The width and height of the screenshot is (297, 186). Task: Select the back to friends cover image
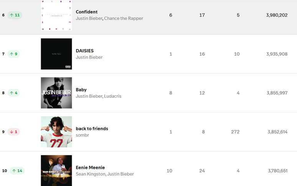click(x=56, y=132)
